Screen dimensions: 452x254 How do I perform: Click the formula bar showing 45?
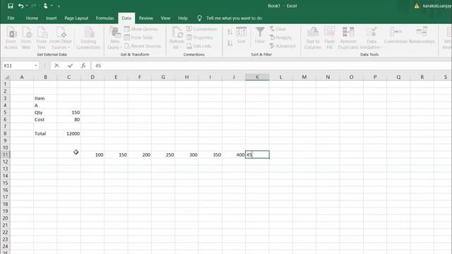271,66
